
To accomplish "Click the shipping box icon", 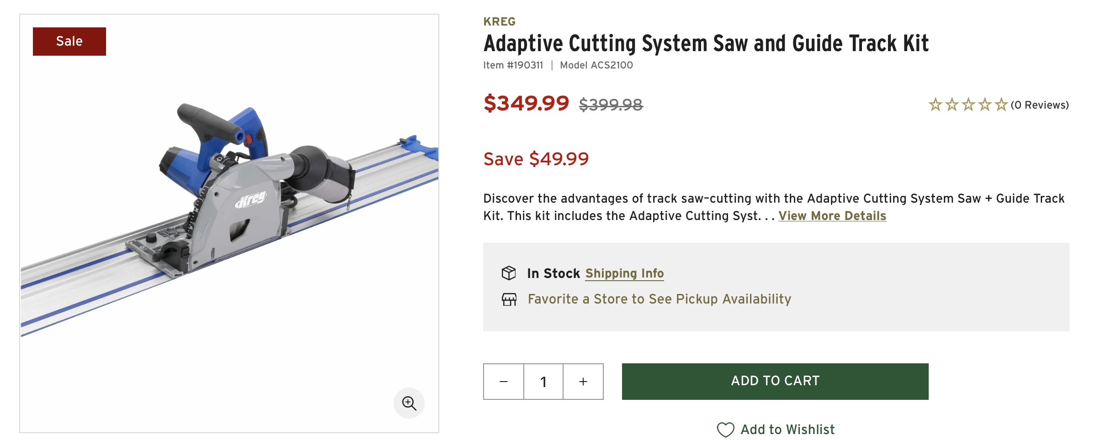I will click(x=509, y=273).
